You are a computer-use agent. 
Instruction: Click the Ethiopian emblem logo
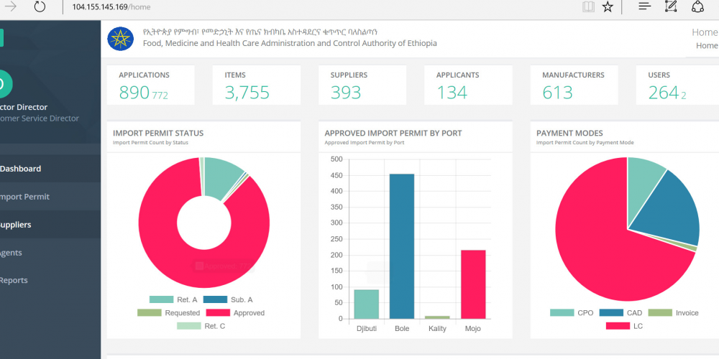pos(121,38)
